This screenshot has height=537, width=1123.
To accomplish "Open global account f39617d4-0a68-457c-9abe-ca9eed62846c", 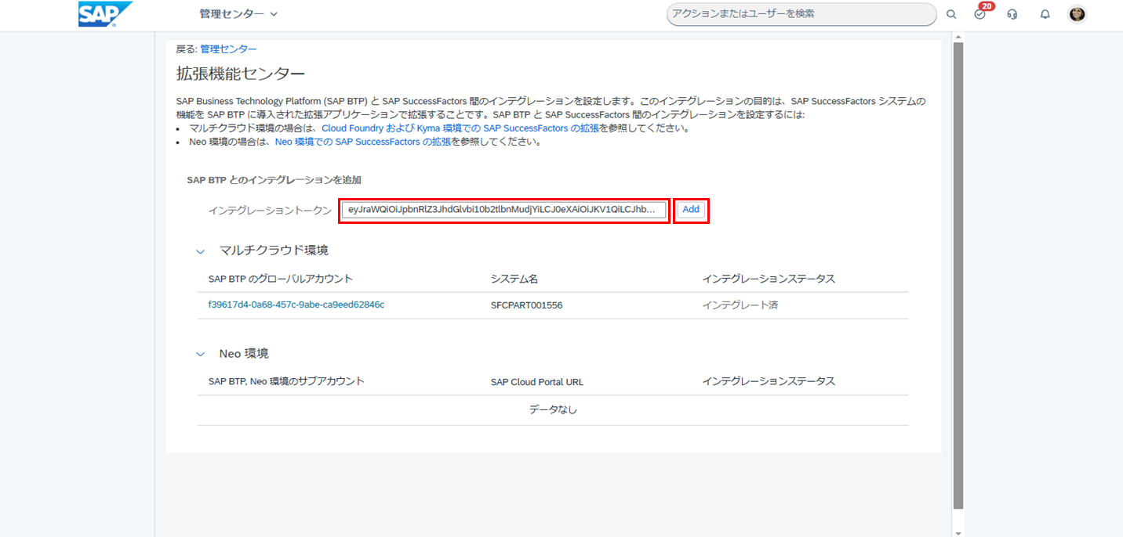I will tap(296, 305).
